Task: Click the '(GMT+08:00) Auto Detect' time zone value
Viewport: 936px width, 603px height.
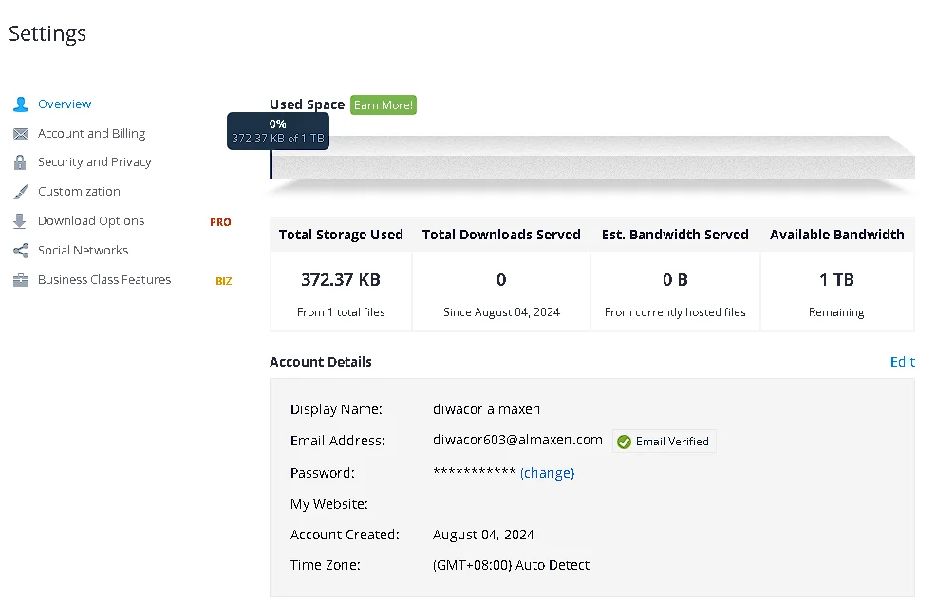Action: pyautogui.click(x=511, y=565)
